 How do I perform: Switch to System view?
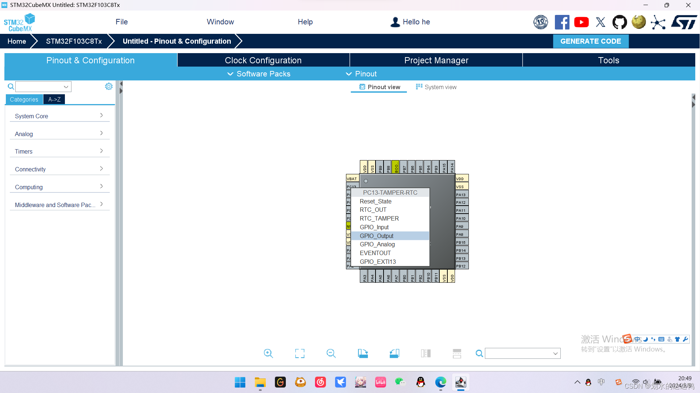[436, 87]
